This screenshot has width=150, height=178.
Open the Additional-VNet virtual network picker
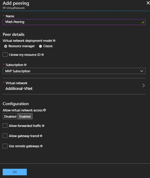74,86
